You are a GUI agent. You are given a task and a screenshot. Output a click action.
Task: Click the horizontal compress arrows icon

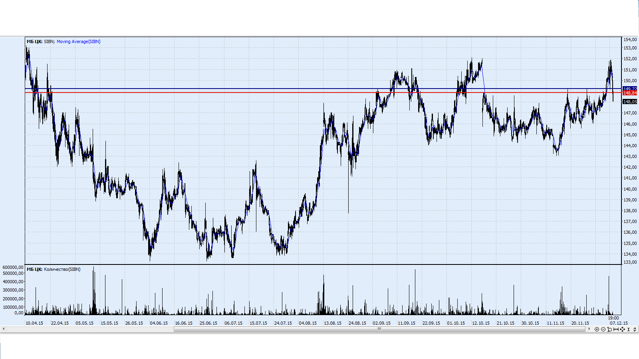coord(616,329)
